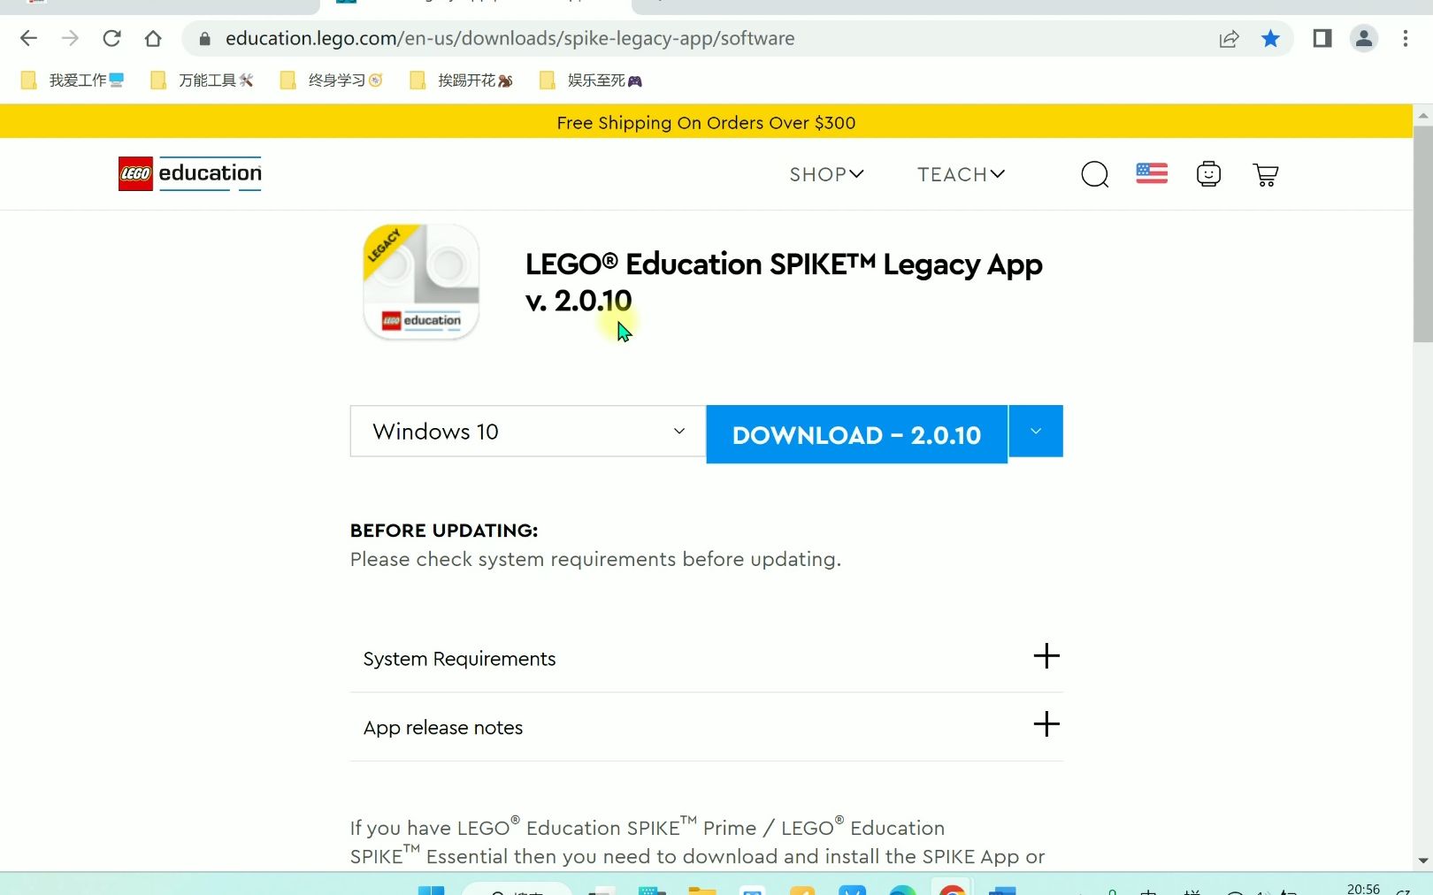Go to LEGO education homepage logo
This screenshot has height=895, width=1433.
coord(190,173)
